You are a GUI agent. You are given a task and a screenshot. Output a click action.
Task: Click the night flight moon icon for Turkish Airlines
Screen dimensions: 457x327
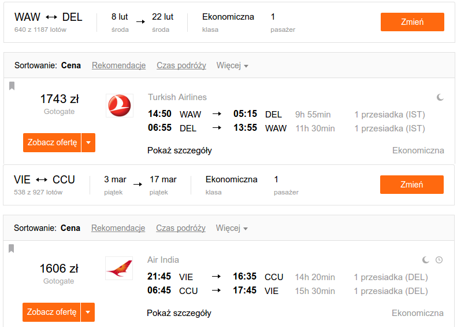pyautogui.click(x=440, y=97)
